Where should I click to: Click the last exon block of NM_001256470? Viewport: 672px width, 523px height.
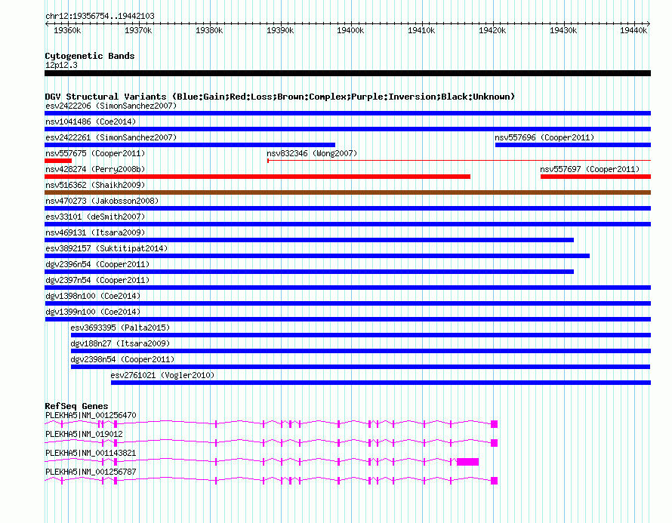[494, 424]
